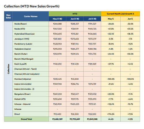This screenshot has width=144, height=129.
Task: Select the 'Ranchi (Outer)' center name
Action: coord(21,54)
